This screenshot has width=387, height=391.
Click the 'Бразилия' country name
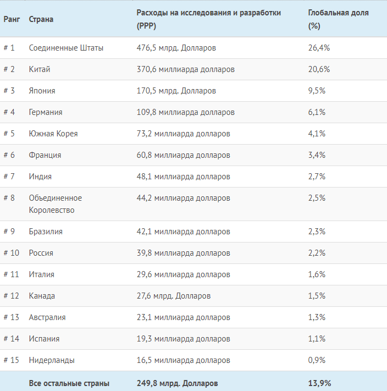pyautogui.click(x=46, y=232)
